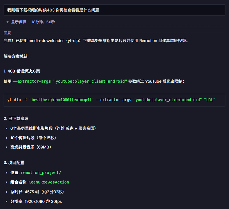The height and width of the screenshot is (209, 229).
Task: Click the "URL" placeholder in code block
Action: pyautogui.click(x=209, y=100)
